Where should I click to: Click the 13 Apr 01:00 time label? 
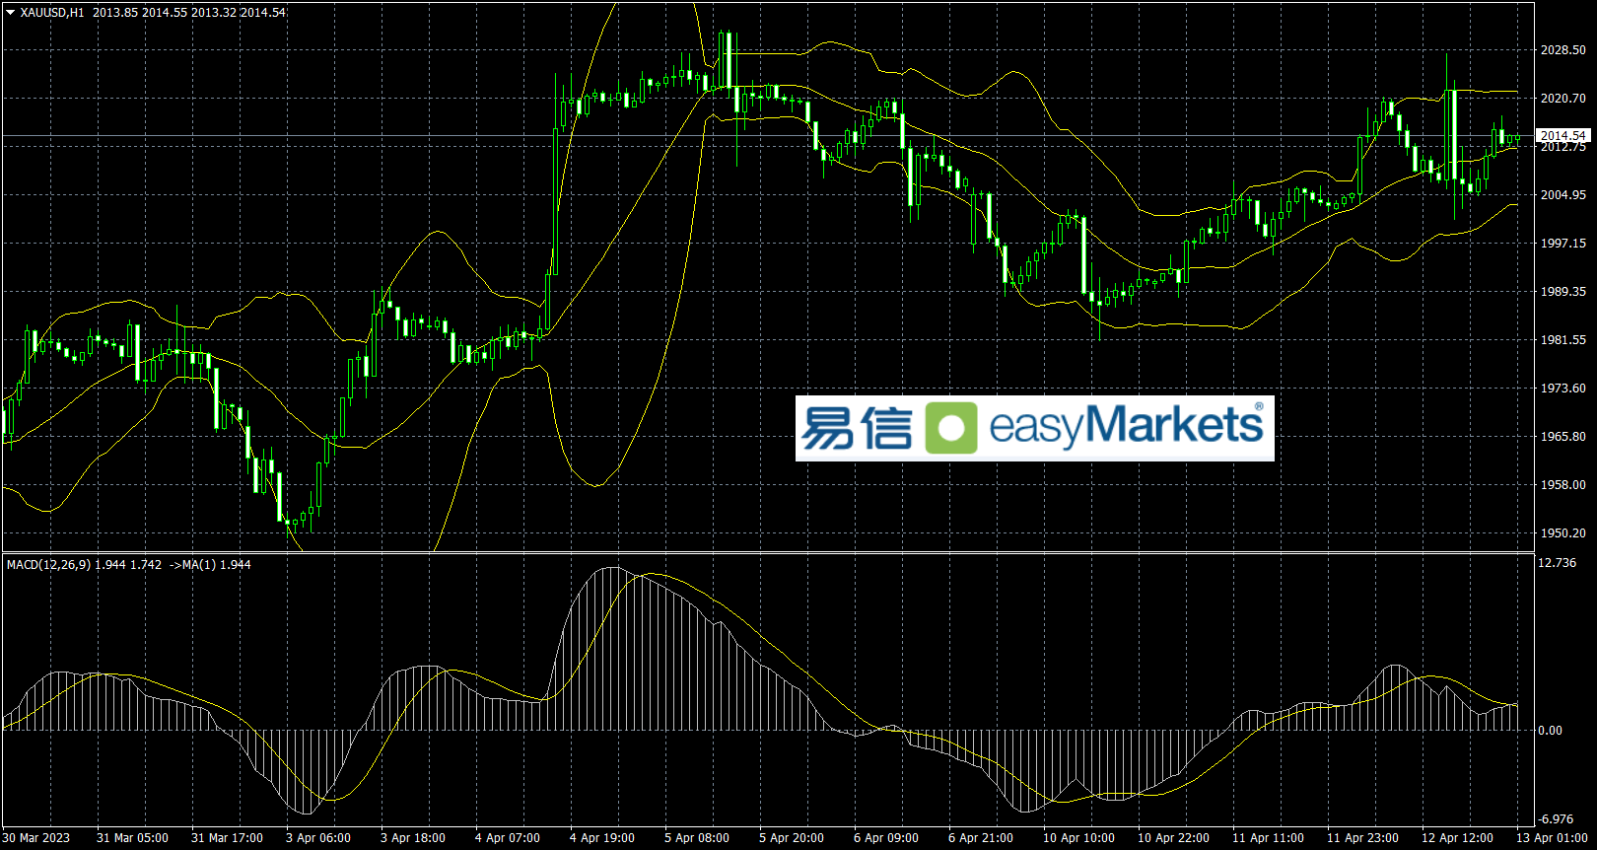point(1552,838)
